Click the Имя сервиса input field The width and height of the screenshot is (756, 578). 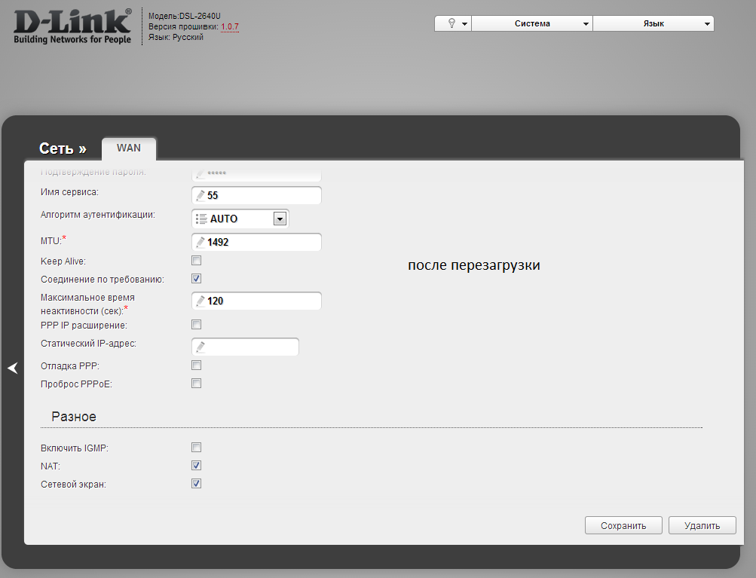(x=256, y=195)
